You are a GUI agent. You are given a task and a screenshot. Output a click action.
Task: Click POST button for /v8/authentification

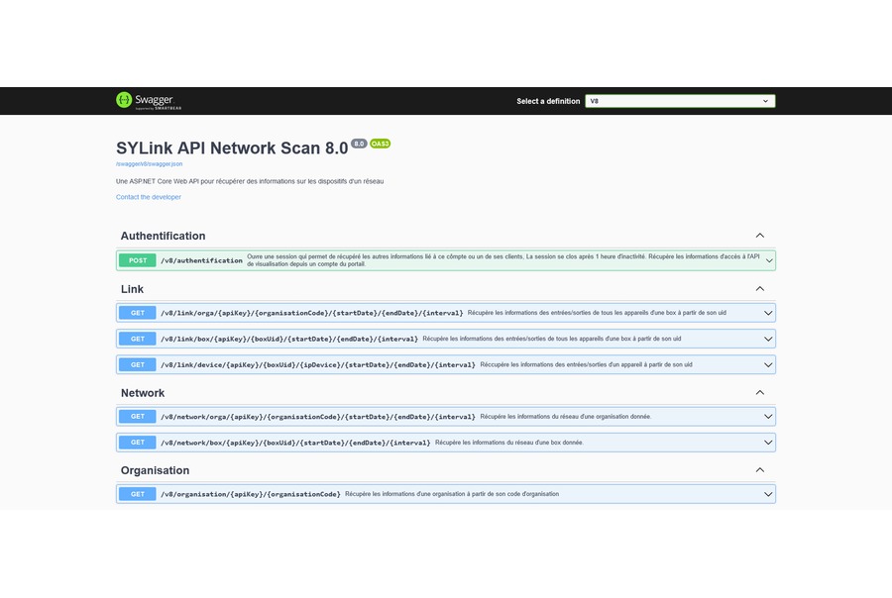coord(138,260)
